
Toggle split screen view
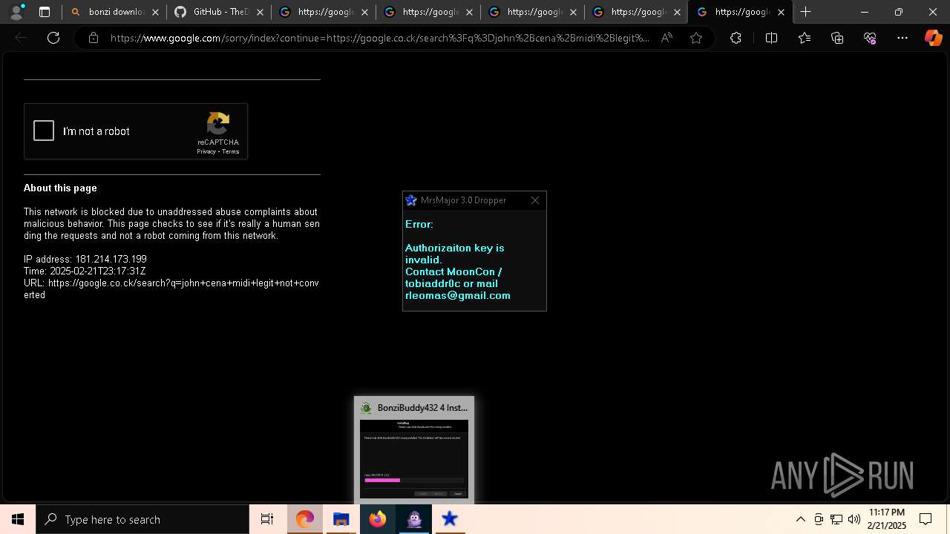click(x=771, y=38)
